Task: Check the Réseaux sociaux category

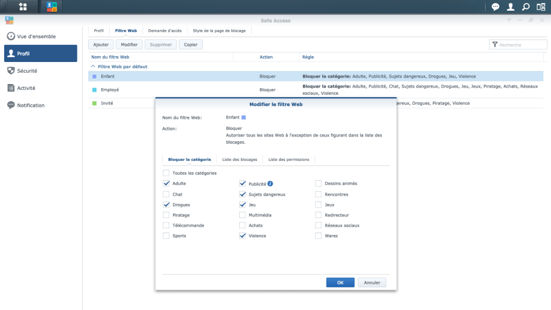Action: (x=318, y=225)
